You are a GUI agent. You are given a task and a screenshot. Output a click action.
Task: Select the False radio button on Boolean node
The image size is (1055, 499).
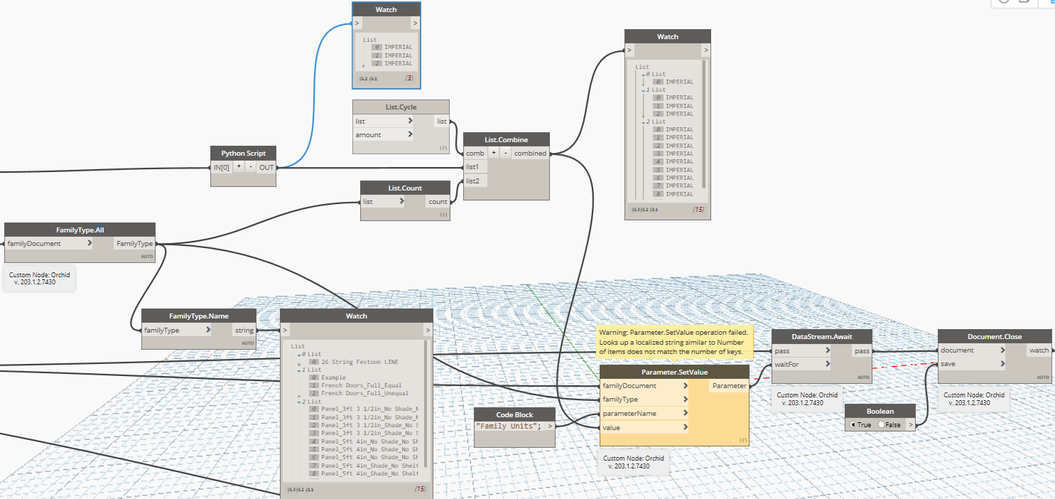tap(882, 424)
